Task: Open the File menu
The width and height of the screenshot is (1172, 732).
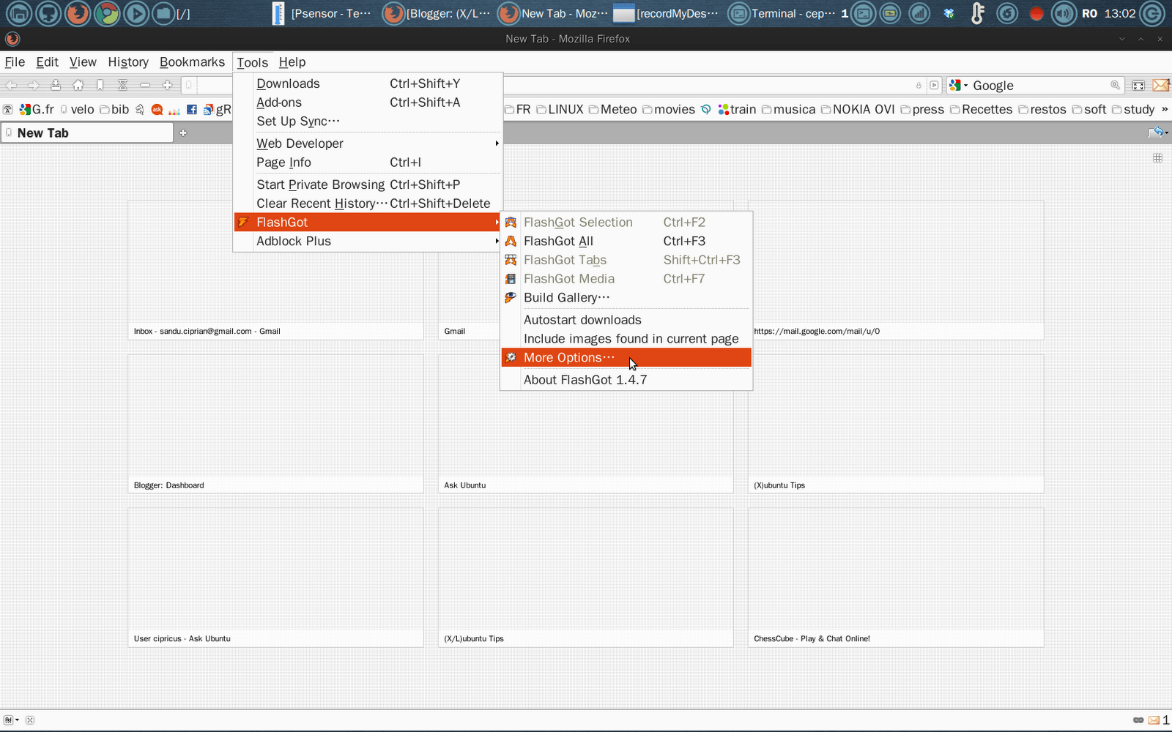Action: (15, 62)
